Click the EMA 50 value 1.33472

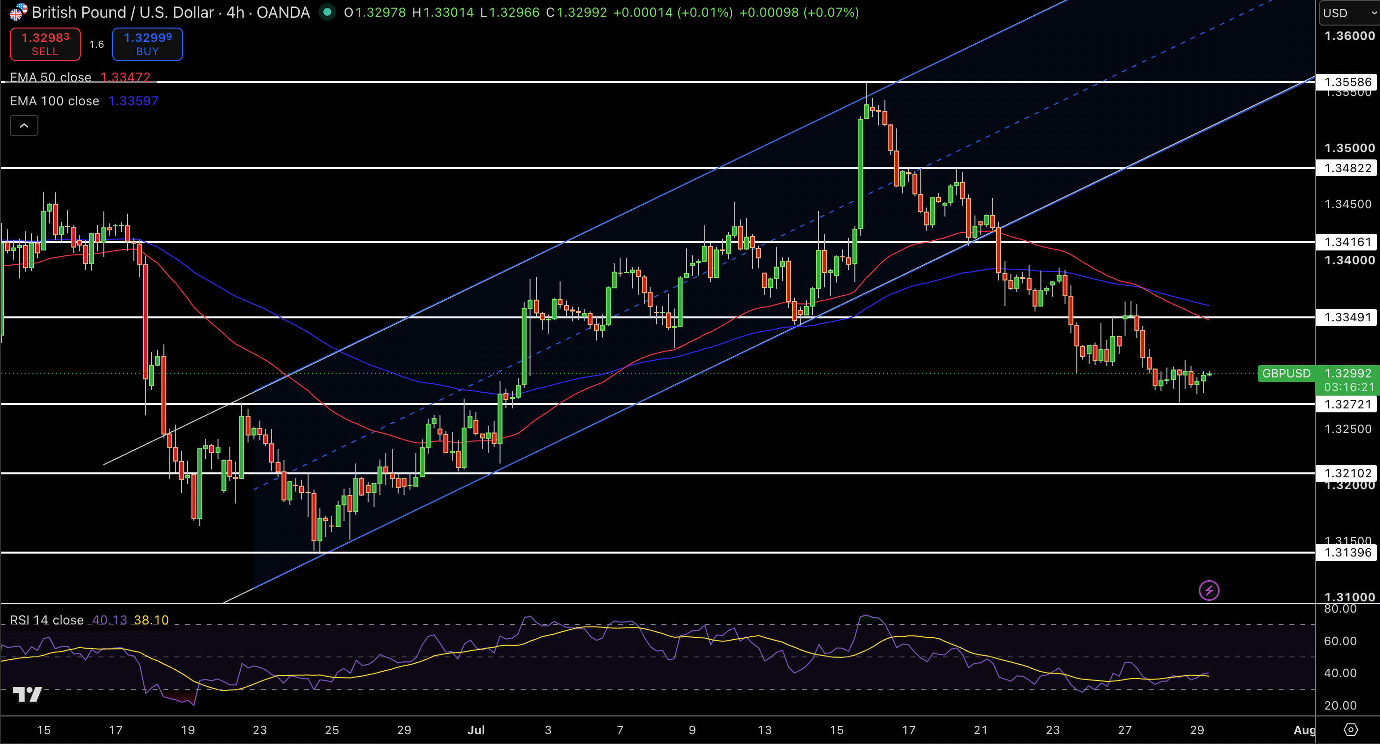pos(125,77)
